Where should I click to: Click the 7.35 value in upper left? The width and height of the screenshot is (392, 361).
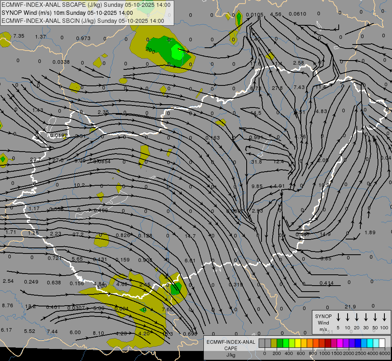click(x=19, y=36)
